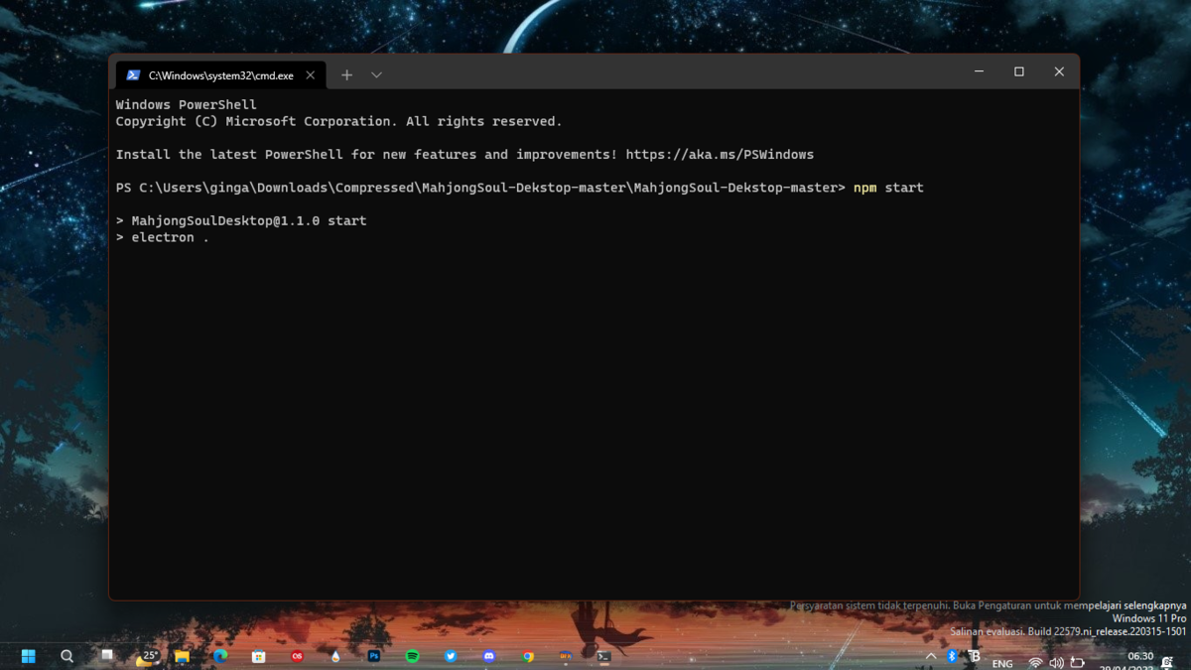Screen dimensions: 1191x670
Task: Open a new terminal tab with plus button
Action: (346, 75)
